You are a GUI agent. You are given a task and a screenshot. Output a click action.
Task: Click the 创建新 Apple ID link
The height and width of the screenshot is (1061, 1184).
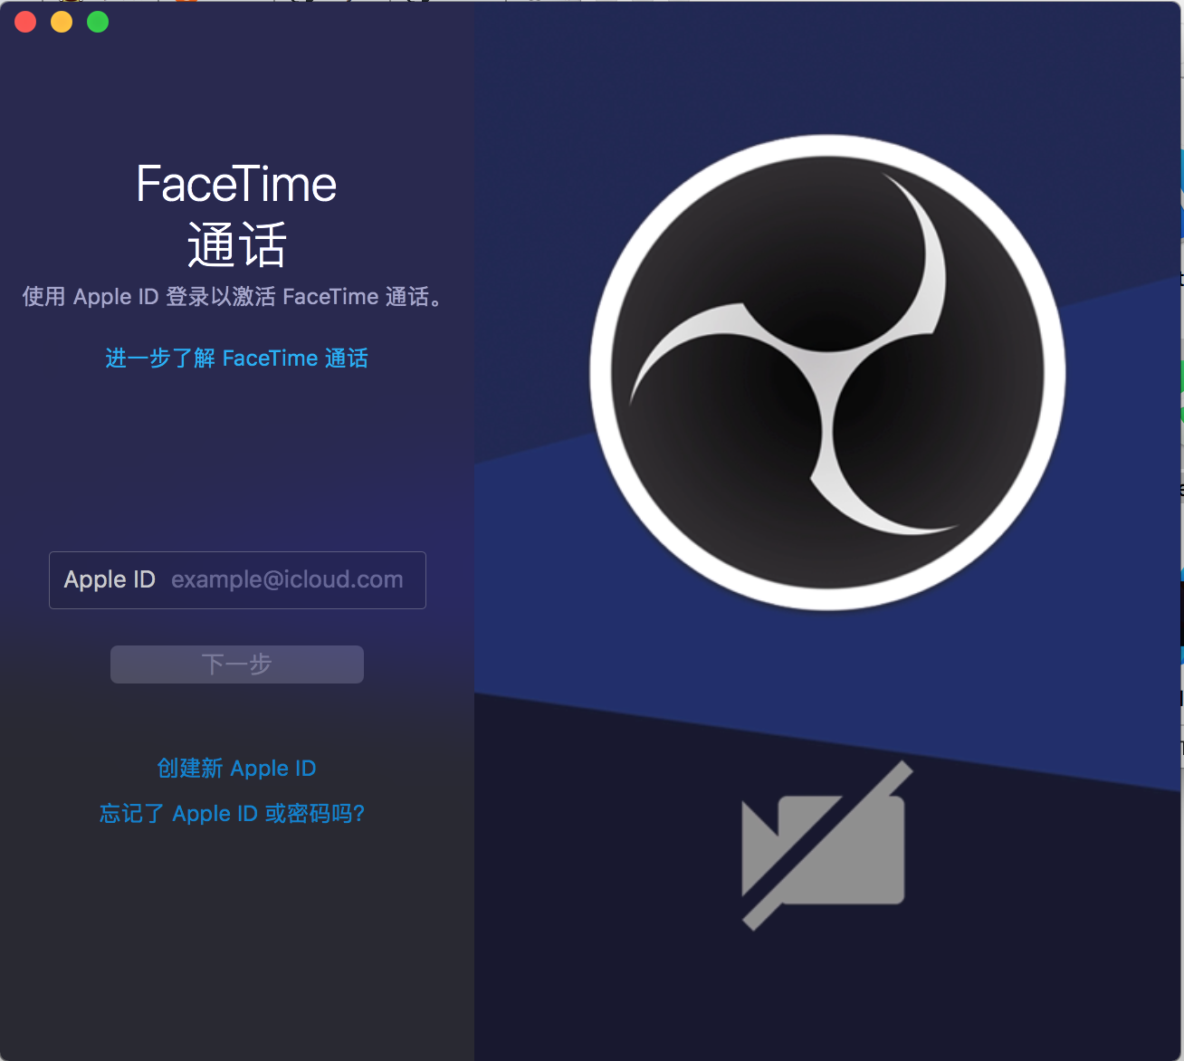236,769
